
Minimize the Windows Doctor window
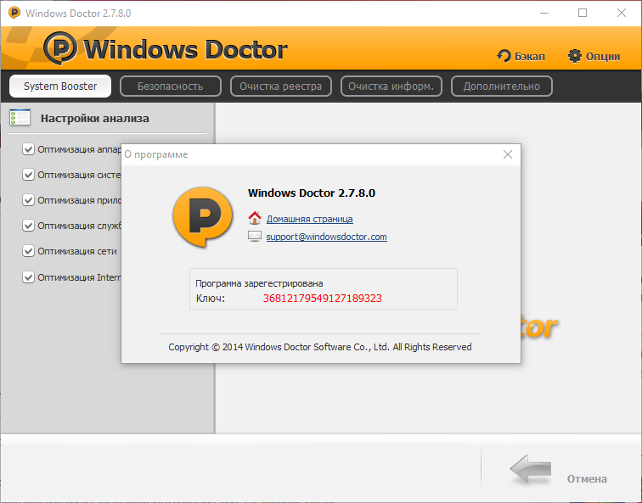tap(544, 13)
